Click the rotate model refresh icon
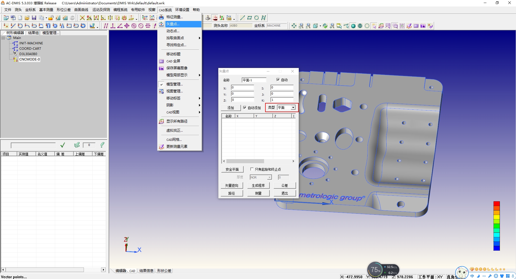The height and width of the screenshot is (279, 516). click(x=325, y=26)
